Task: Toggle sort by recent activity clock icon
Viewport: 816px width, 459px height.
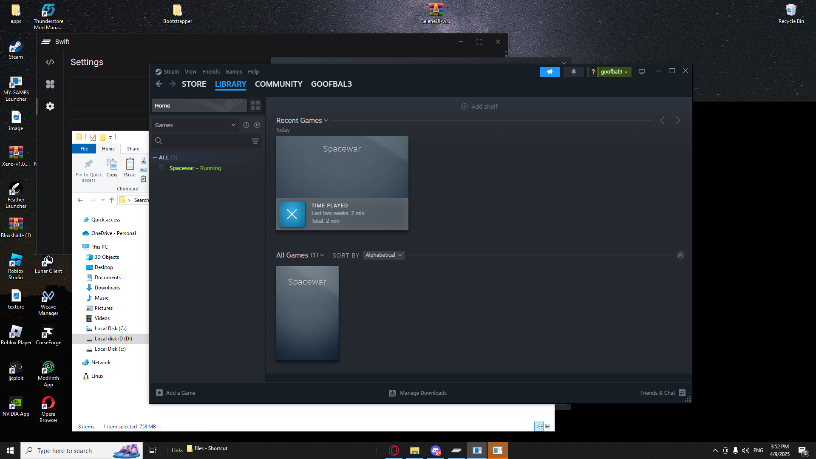Action: click(246, 125)
